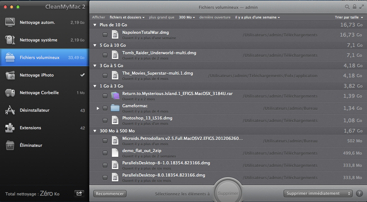Open the Nettoyage autom. section
Screen dimensions: 367x202
tap(44, 22)
